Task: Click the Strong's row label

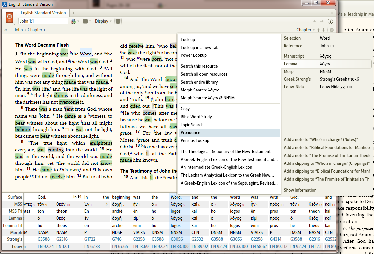Action: (x=15, y=239)
